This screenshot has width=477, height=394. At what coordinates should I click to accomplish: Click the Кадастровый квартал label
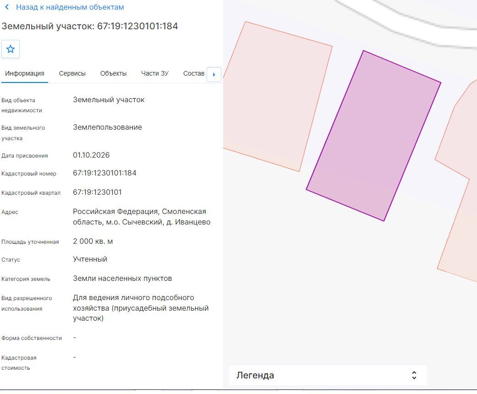31,193
